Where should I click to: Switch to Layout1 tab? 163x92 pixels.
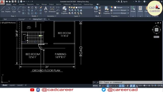coord(12,85)
